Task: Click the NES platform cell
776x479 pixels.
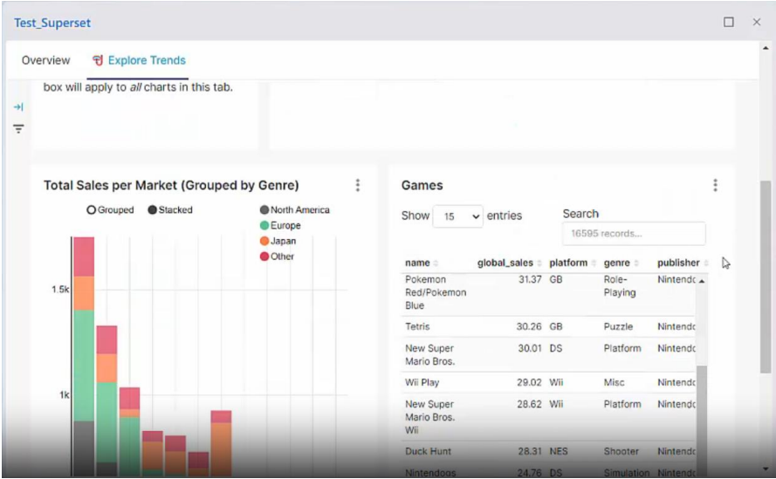Action: (559, 451)
